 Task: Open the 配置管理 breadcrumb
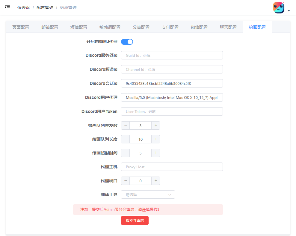tap(45, 7)
